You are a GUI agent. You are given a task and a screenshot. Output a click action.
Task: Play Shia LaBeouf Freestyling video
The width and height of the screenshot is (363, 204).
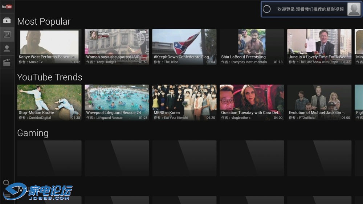[x=252, y=47]
